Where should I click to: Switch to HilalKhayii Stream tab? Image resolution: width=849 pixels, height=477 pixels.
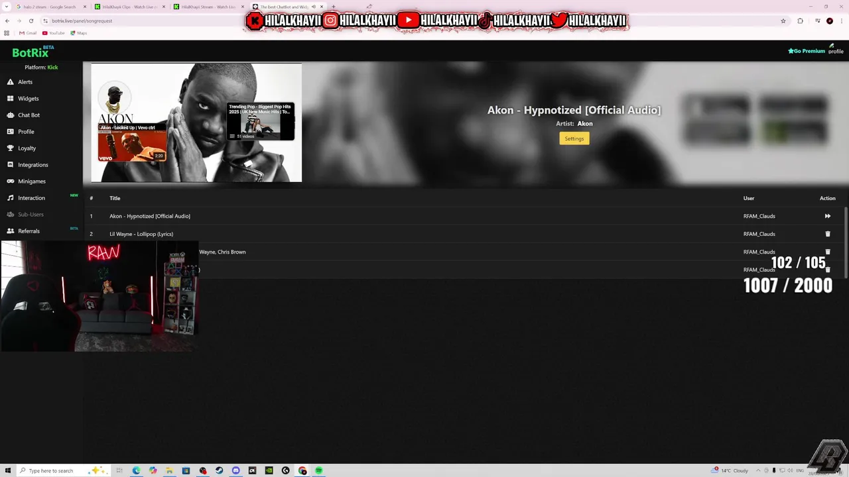pyautogui.click(x=208, y=7)
